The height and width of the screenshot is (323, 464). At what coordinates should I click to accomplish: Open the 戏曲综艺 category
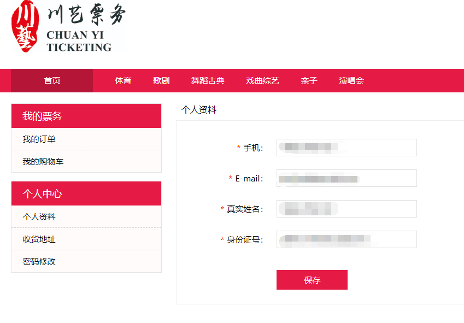point(262,80)
